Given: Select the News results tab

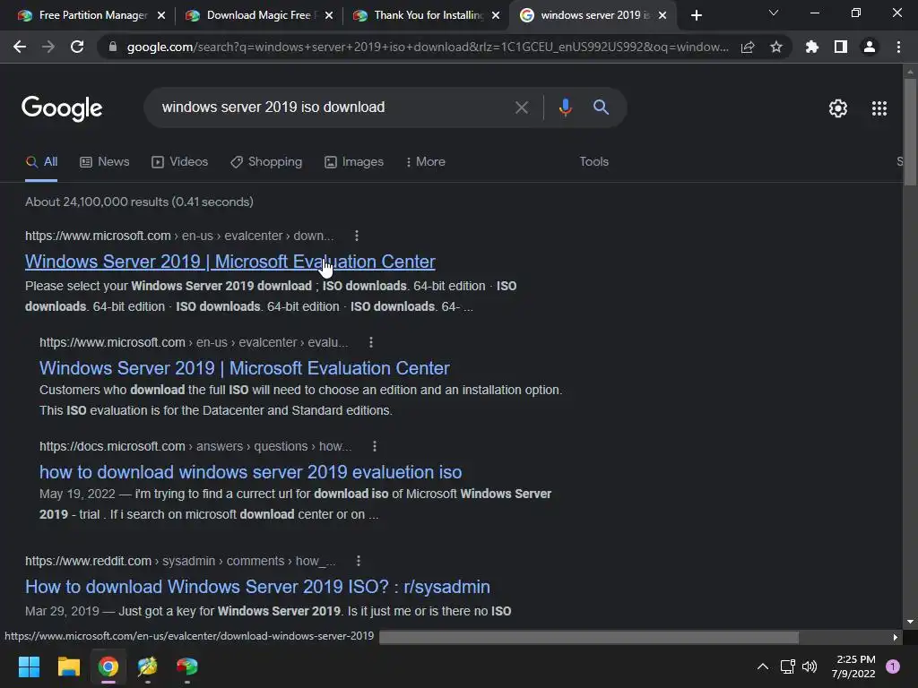Looking at the screenshot, I should coord(105,162).
